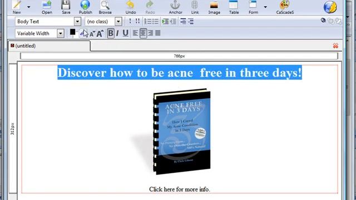Insert a Table from the toolbar

click(x=234, y=7)
